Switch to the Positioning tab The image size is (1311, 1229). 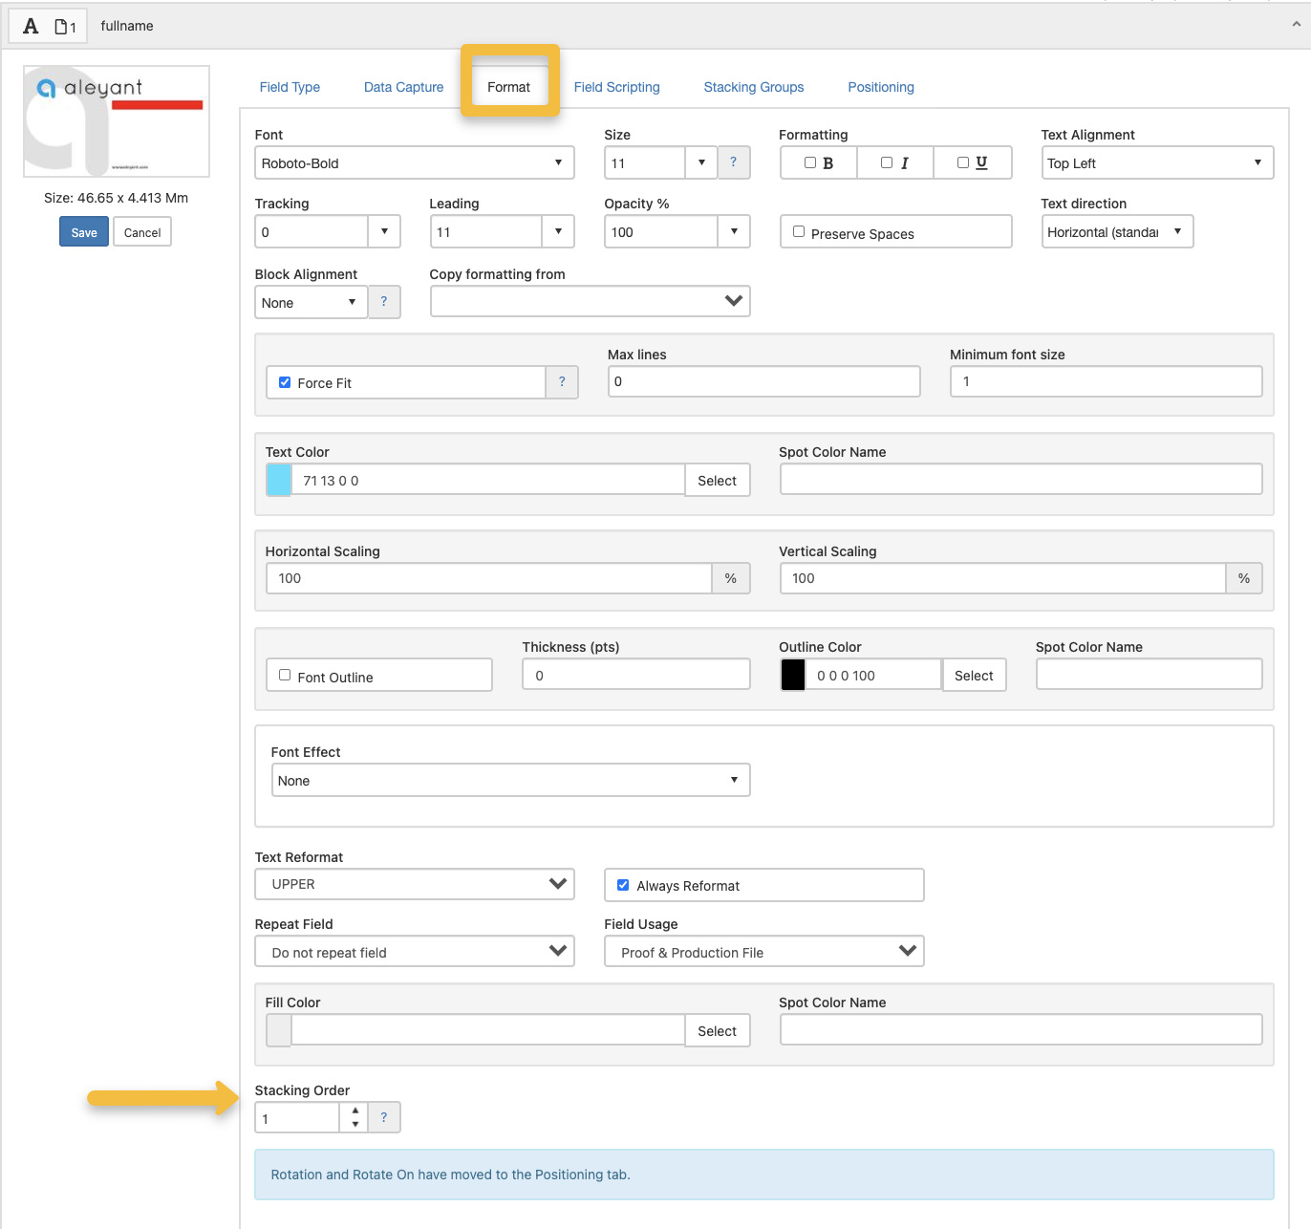click(881, 87)
